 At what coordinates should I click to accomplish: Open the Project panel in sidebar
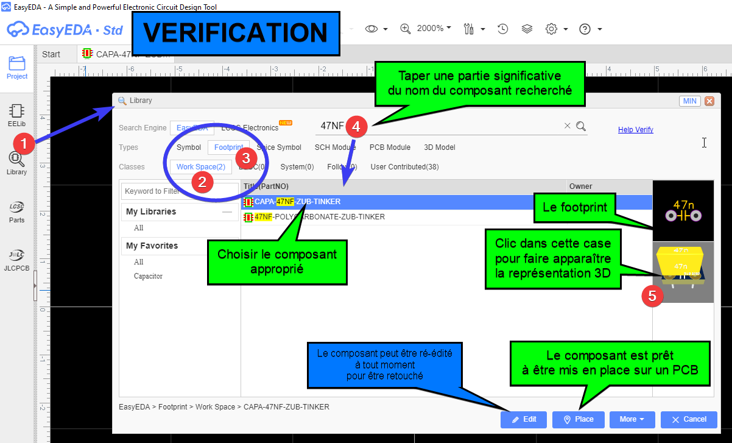click(x=17, y=67)
